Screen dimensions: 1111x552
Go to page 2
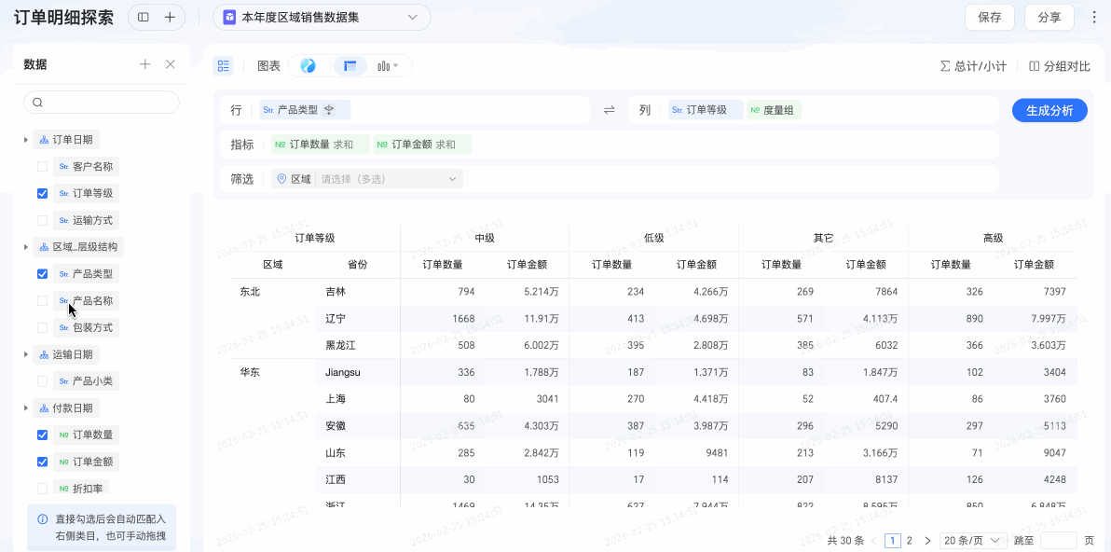pyautogui.click(x=910, y=541)
